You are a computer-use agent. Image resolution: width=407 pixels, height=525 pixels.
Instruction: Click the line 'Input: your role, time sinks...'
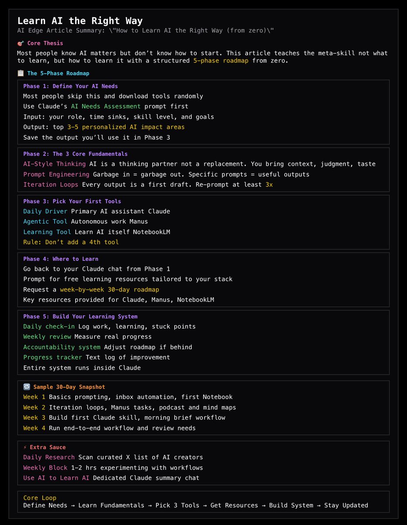point(118,117)
